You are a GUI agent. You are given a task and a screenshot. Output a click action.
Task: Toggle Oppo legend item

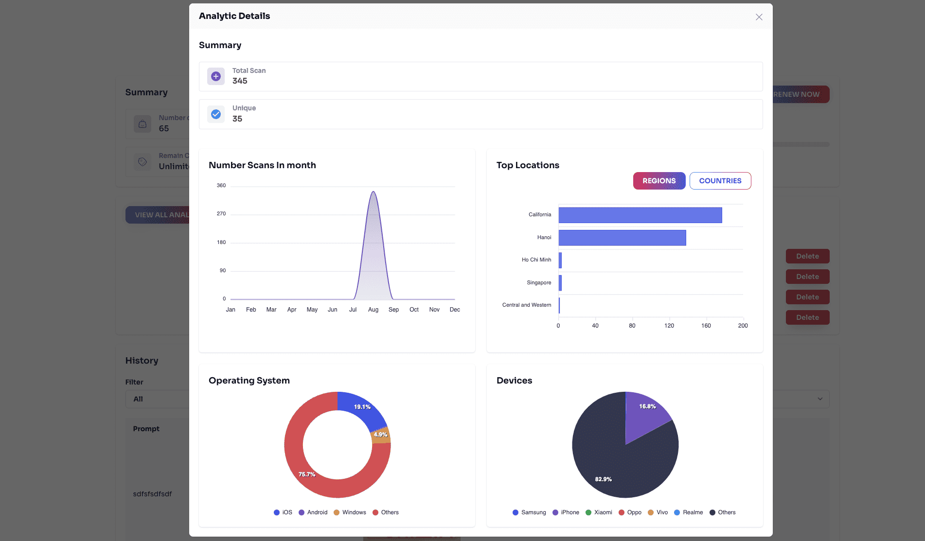(630, 512)
